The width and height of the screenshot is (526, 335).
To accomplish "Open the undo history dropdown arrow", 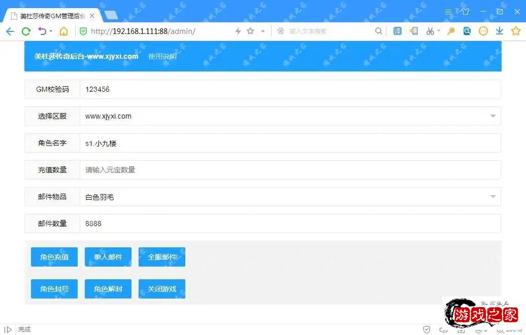I will click(x=51, y=31).
